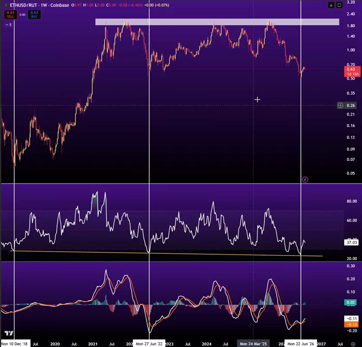This screenshot has height=347, width=362.
Task: Click the 60.00 RSI scale label
Action: click(352, 220)
